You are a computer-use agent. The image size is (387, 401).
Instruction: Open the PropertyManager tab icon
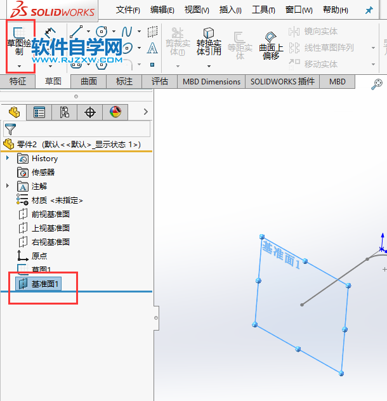[39, 112]
